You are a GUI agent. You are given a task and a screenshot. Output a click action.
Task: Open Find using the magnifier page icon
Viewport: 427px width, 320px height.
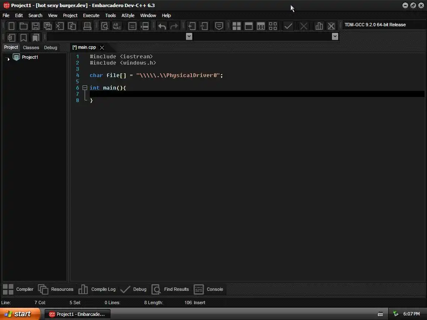click(105, 26)
